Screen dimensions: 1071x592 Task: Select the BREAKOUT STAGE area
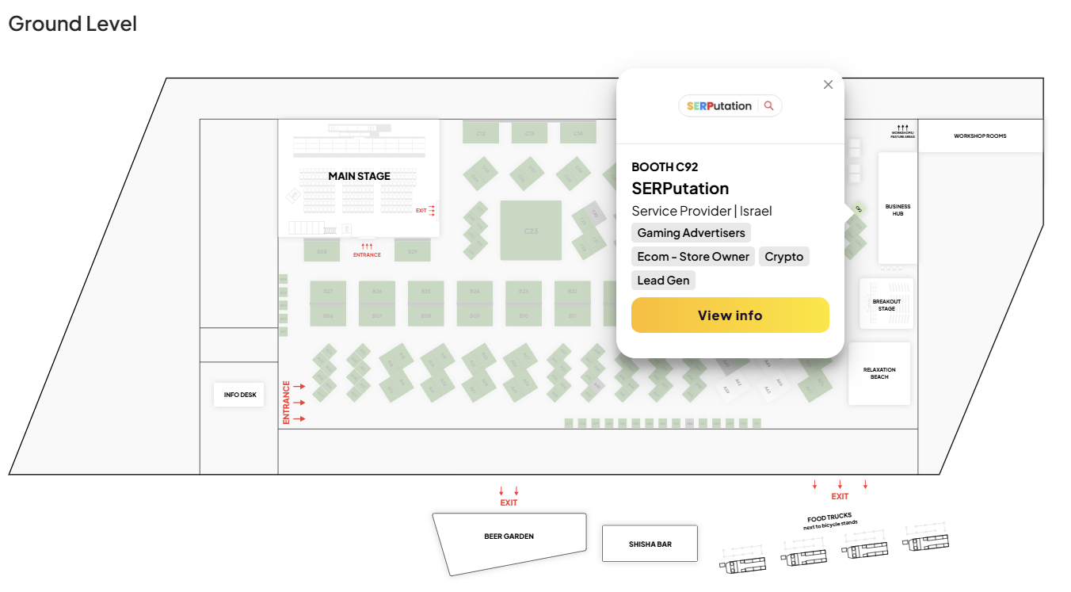886,304
